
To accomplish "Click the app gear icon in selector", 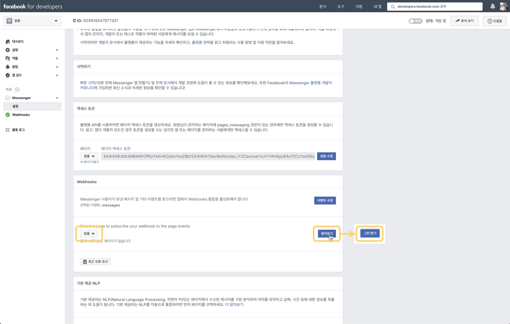I will tap(9, 21).
